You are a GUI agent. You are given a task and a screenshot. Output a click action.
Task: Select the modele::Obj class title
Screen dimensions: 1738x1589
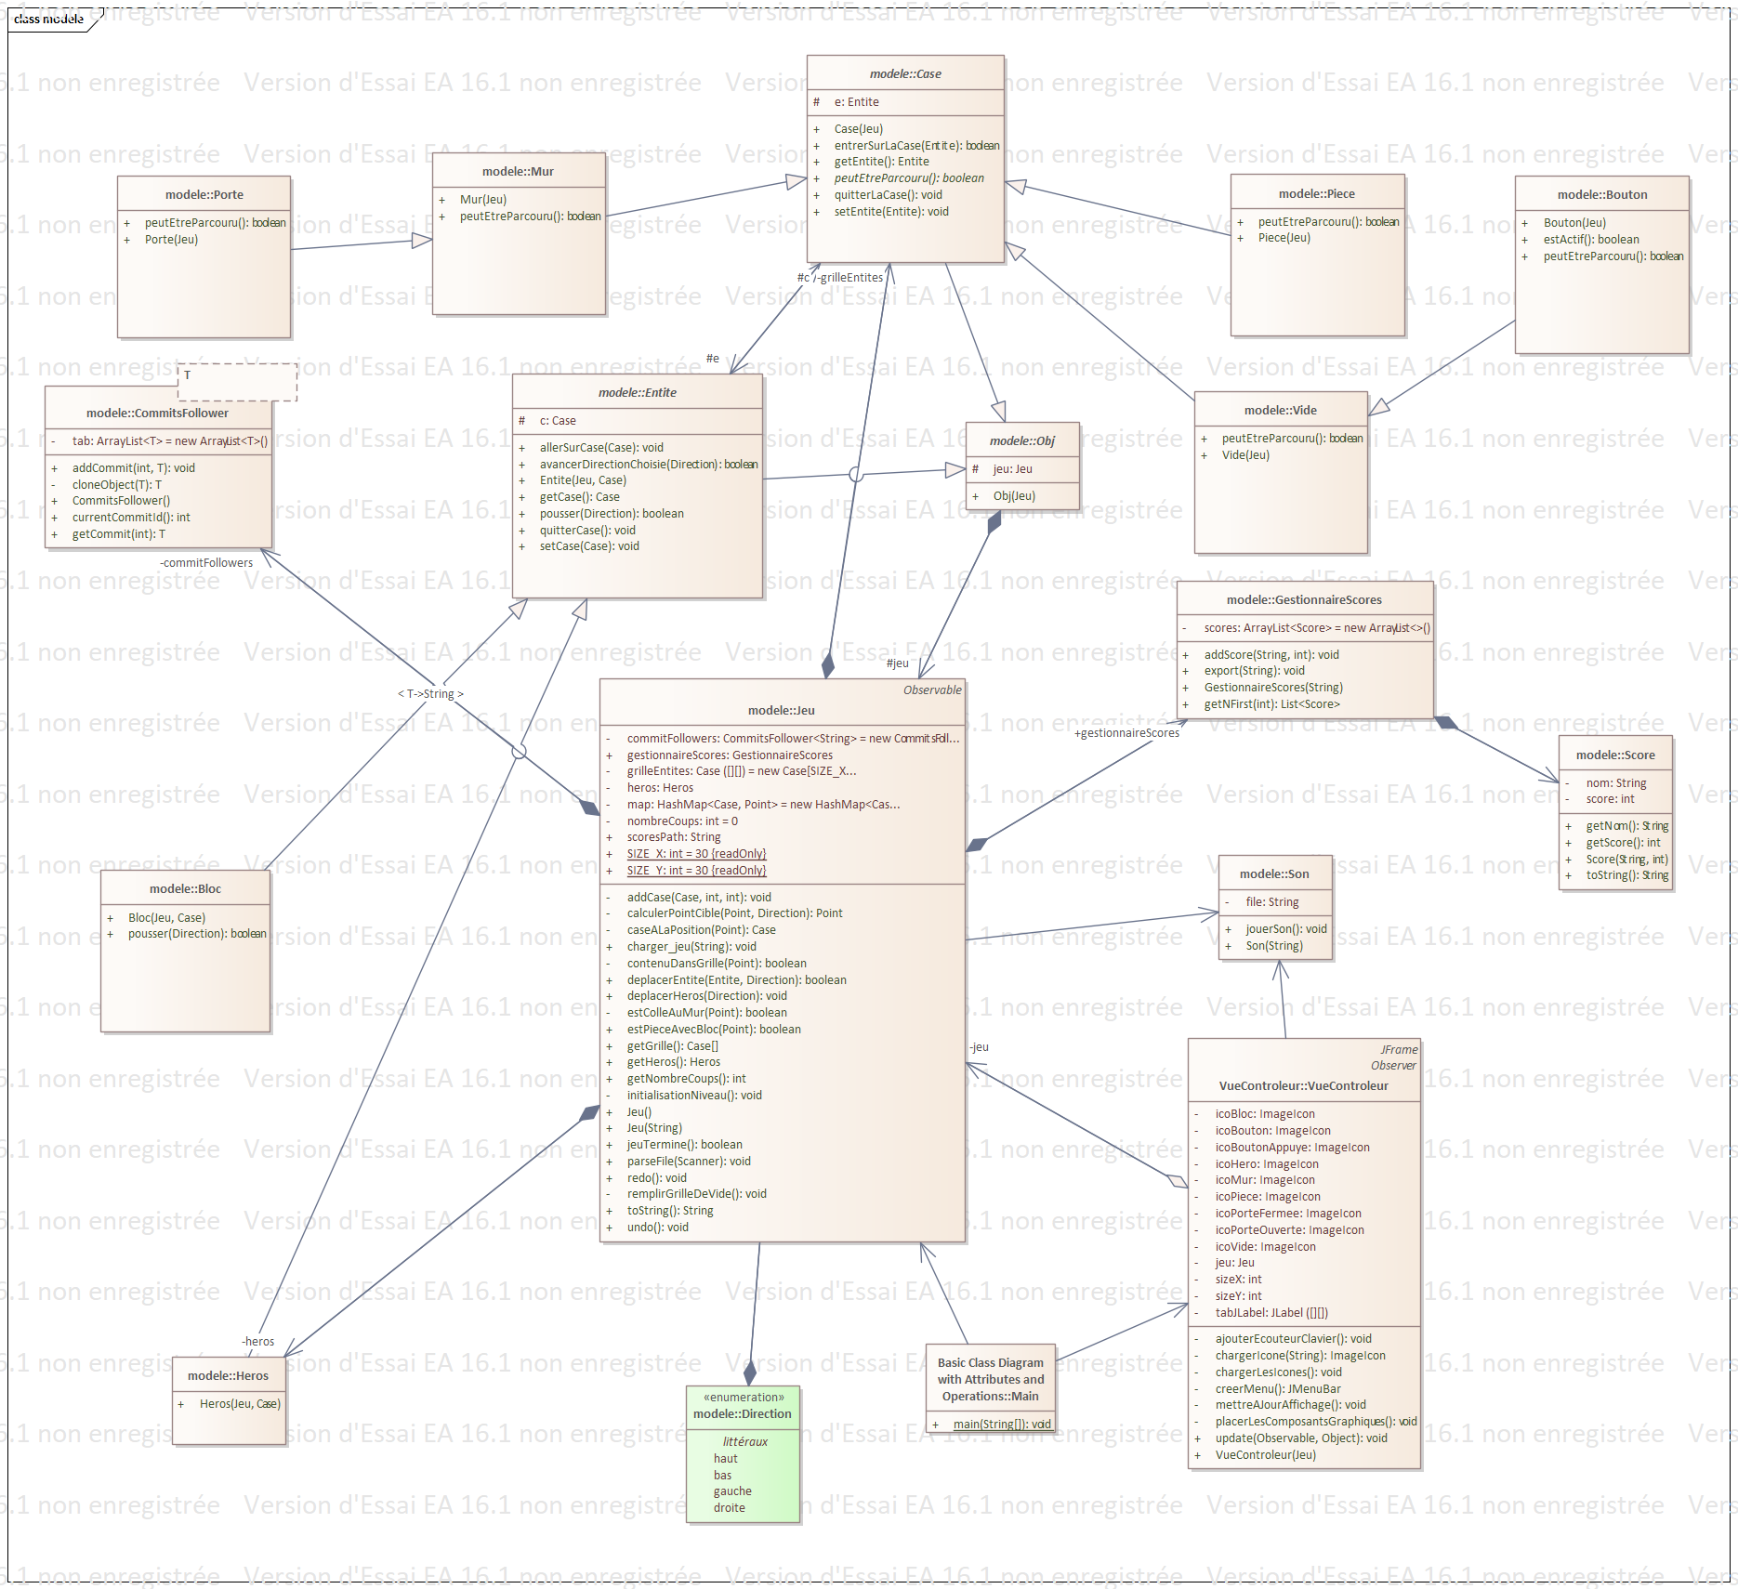click(1021, 440)
